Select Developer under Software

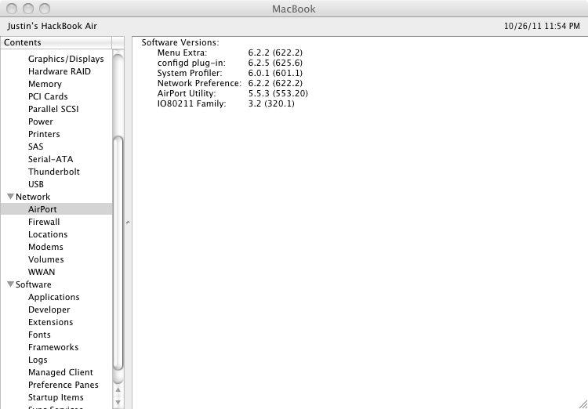pos(49,309)
